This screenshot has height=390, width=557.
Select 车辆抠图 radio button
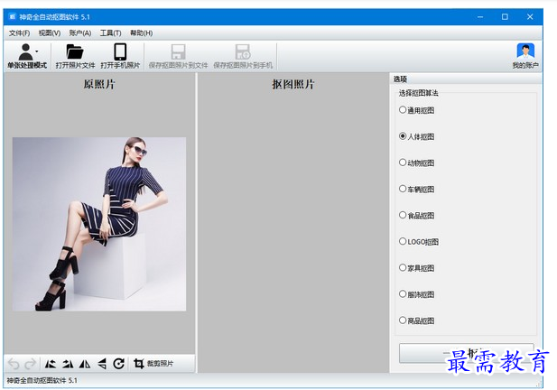click(403, 189)
